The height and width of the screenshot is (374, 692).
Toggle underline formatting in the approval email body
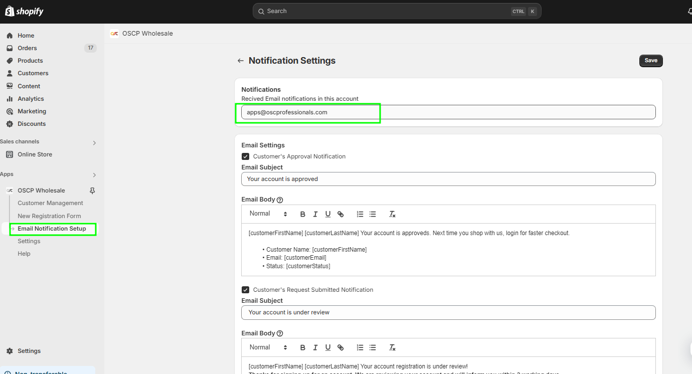(x=327, y=214)
